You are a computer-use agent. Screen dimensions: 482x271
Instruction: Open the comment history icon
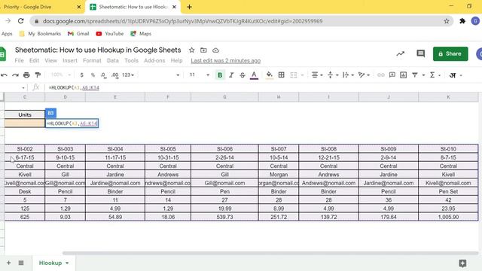[420, 53]
